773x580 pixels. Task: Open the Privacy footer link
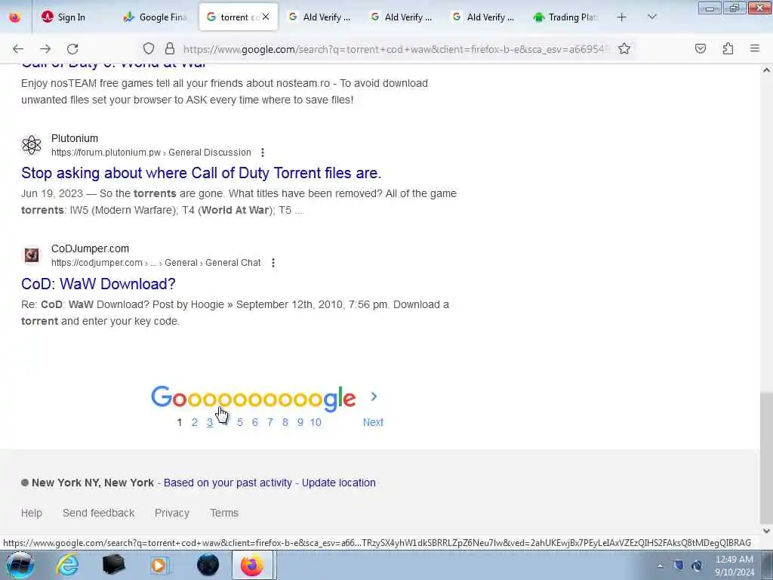click(172, 513)
